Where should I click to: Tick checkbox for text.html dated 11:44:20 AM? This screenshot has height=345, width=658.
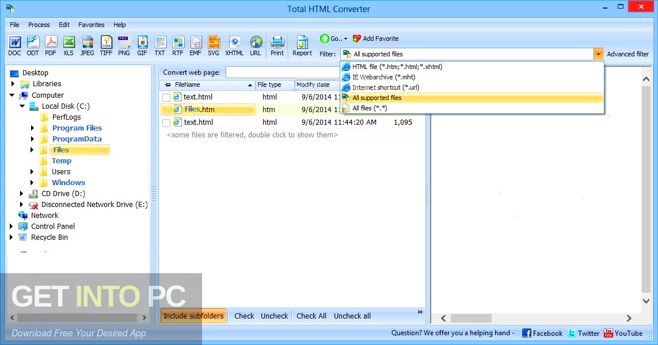[166, 123]
